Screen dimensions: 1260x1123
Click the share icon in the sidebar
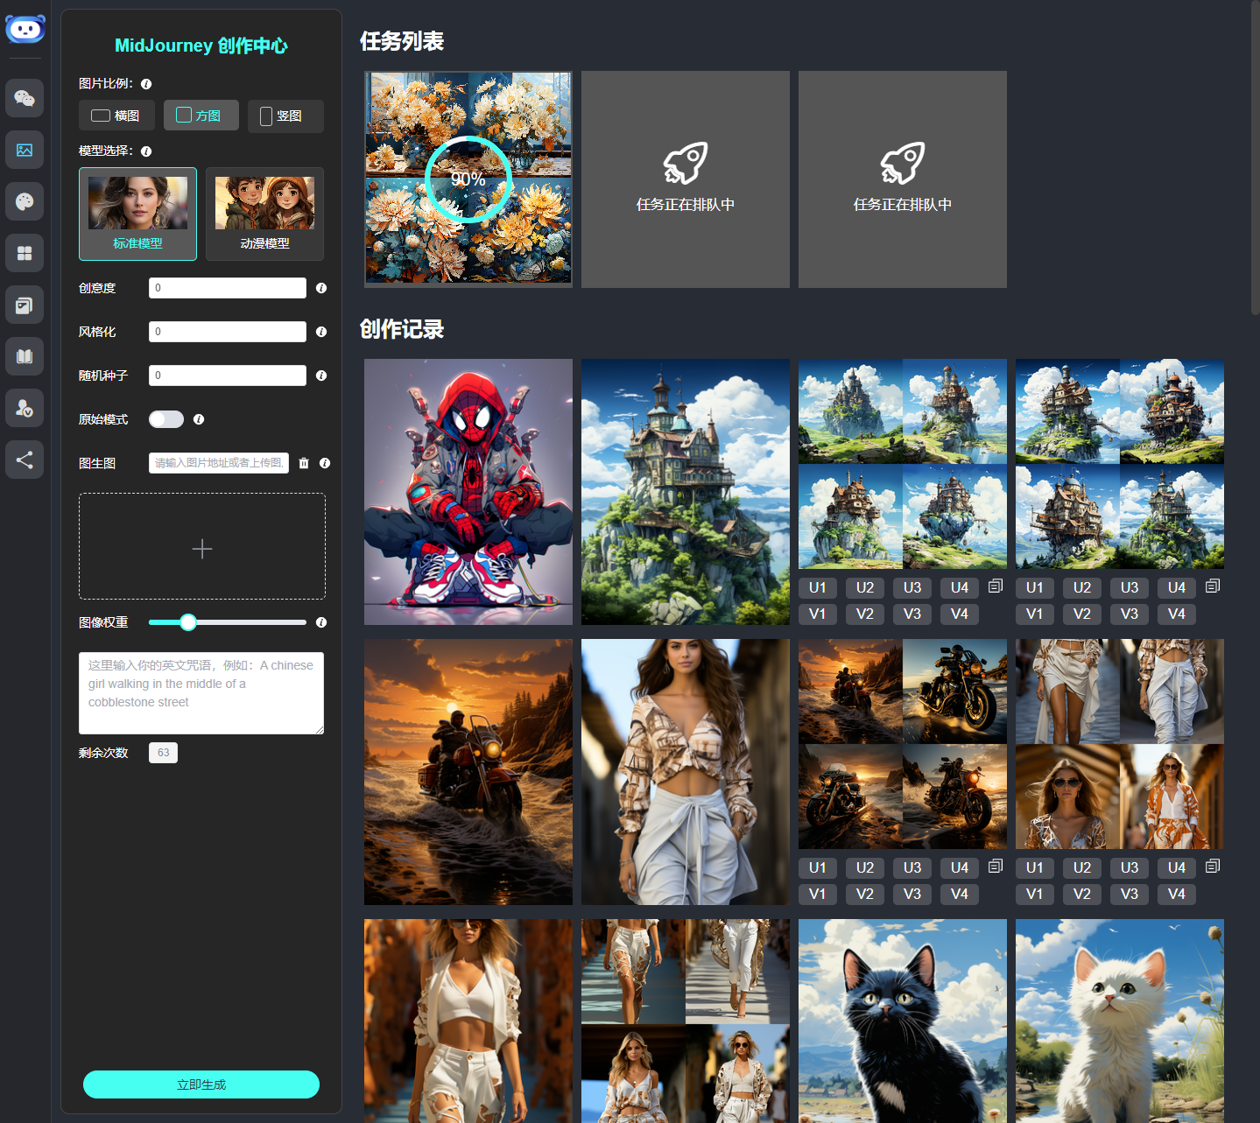pyautogui.click(x=25, y=460)
